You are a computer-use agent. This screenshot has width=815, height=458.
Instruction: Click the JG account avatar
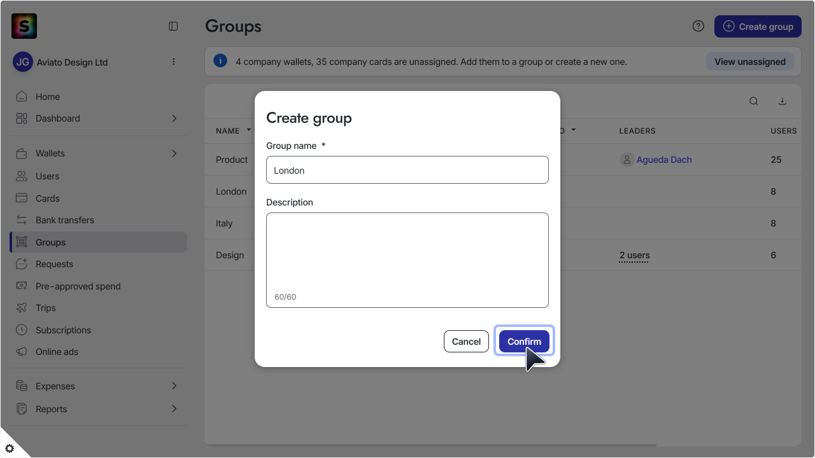pos(23,62)
